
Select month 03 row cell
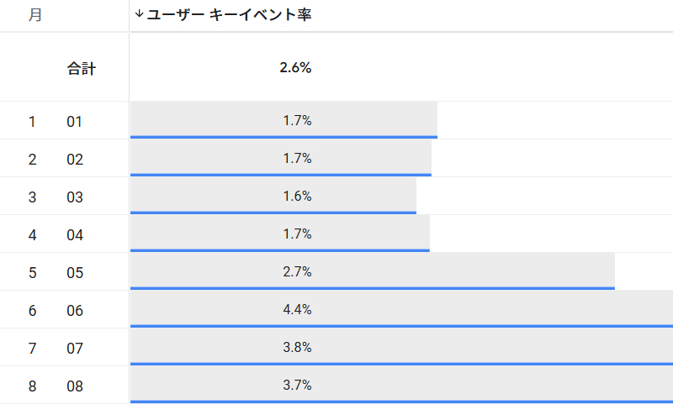75,197
